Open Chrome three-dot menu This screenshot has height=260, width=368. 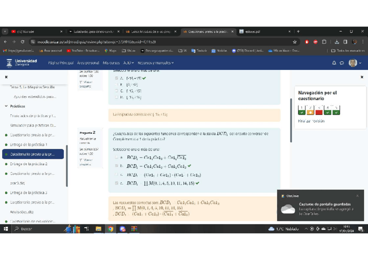tap(363, 42)
